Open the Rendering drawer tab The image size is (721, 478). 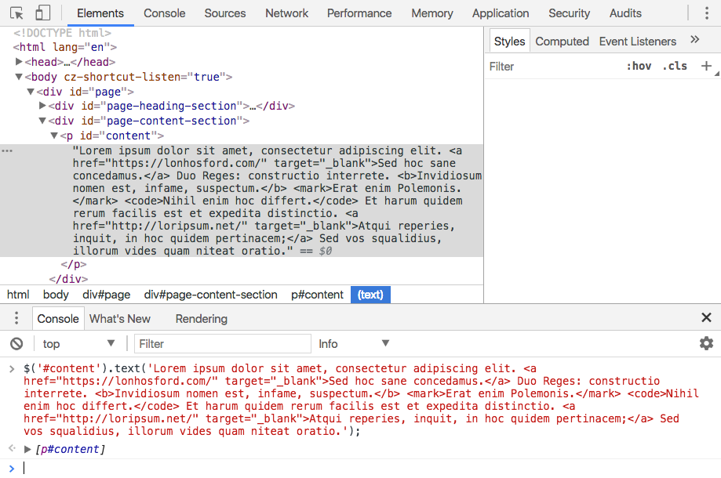pyautogui.click(x=202, y=319)
